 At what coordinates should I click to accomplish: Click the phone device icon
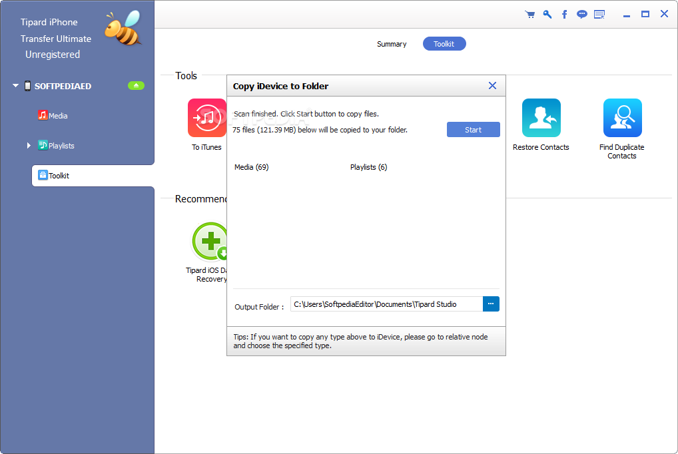coord(28,86)
